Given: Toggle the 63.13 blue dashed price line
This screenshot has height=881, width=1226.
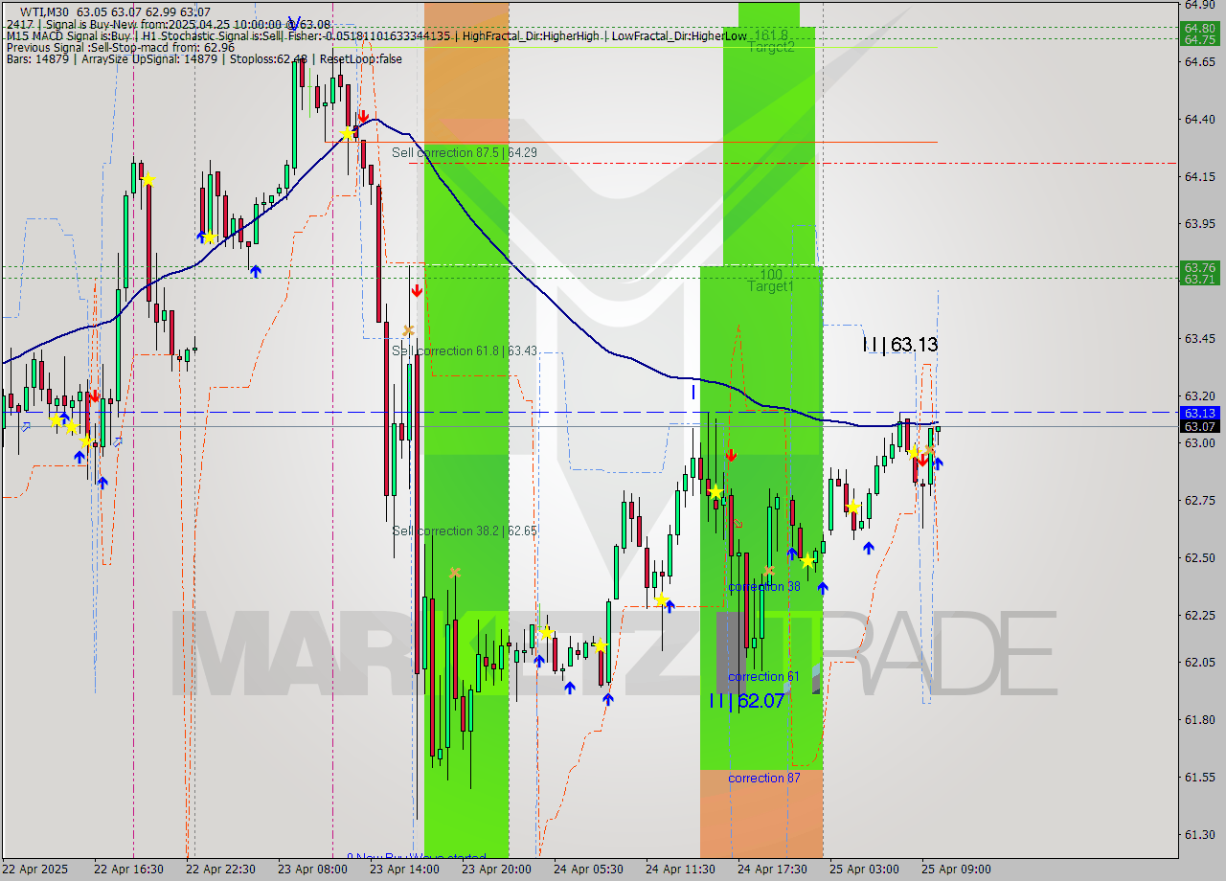Looking at the screenshot, I should pos(575,412).
